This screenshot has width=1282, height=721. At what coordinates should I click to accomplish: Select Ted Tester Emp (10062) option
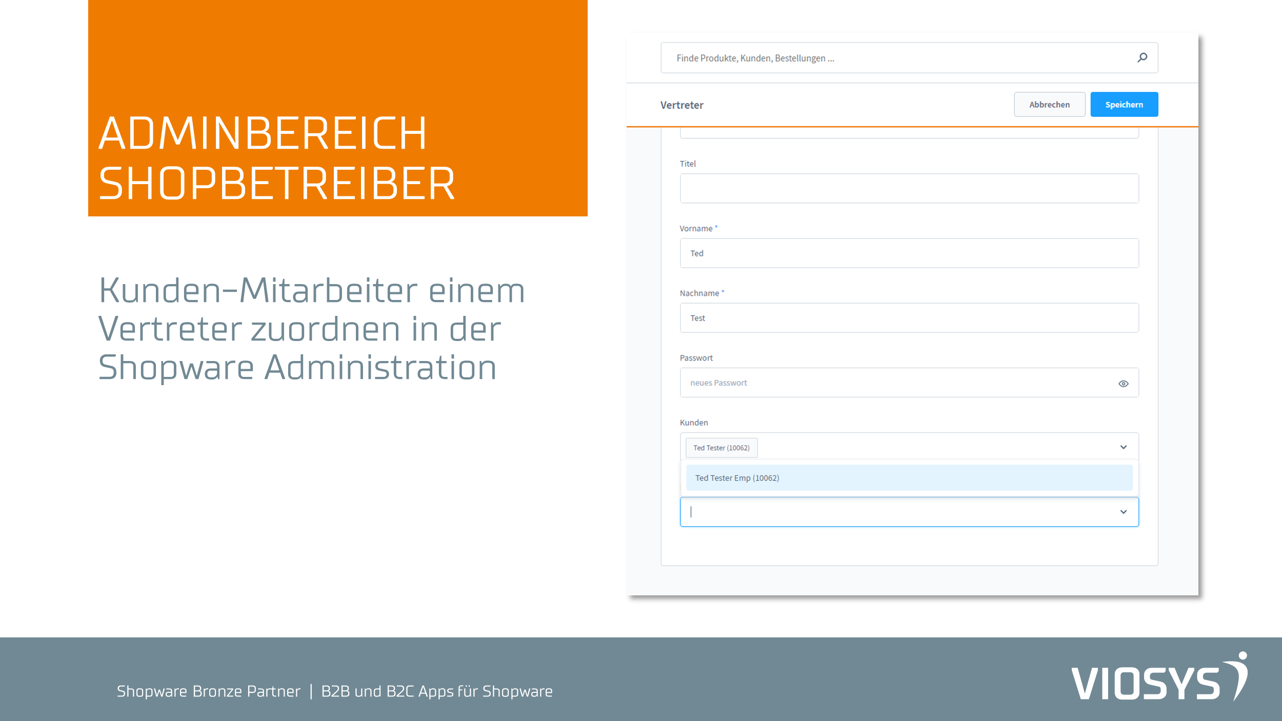[909, 478]
